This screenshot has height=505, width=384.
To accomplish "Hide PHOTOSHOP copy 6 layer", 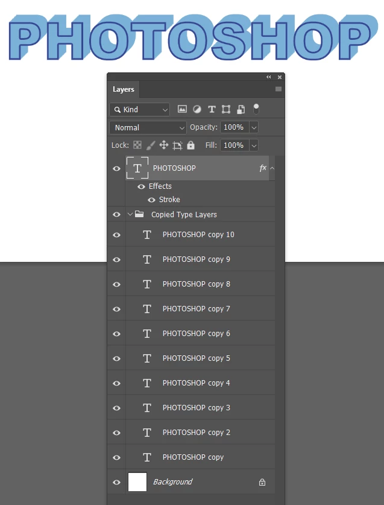I will pos(116,334).
